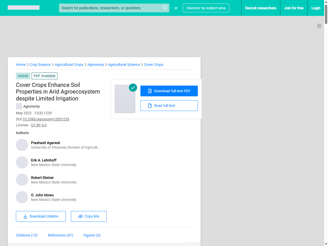Click the Download full-text PDF button
Viewport: 328px width, 246px height.
pyautogui.click(x=169, y=91)
